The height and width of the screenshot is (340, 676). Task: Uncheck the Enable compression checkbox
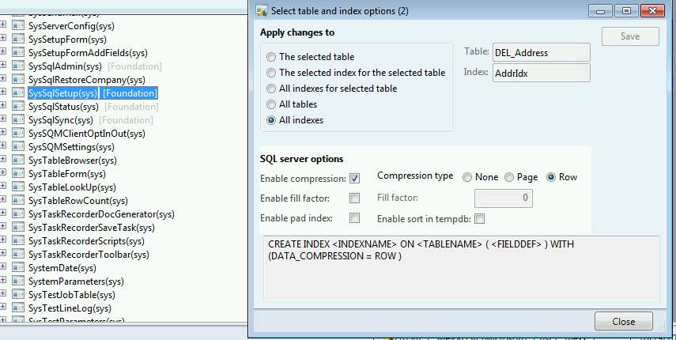coord(355,178)
